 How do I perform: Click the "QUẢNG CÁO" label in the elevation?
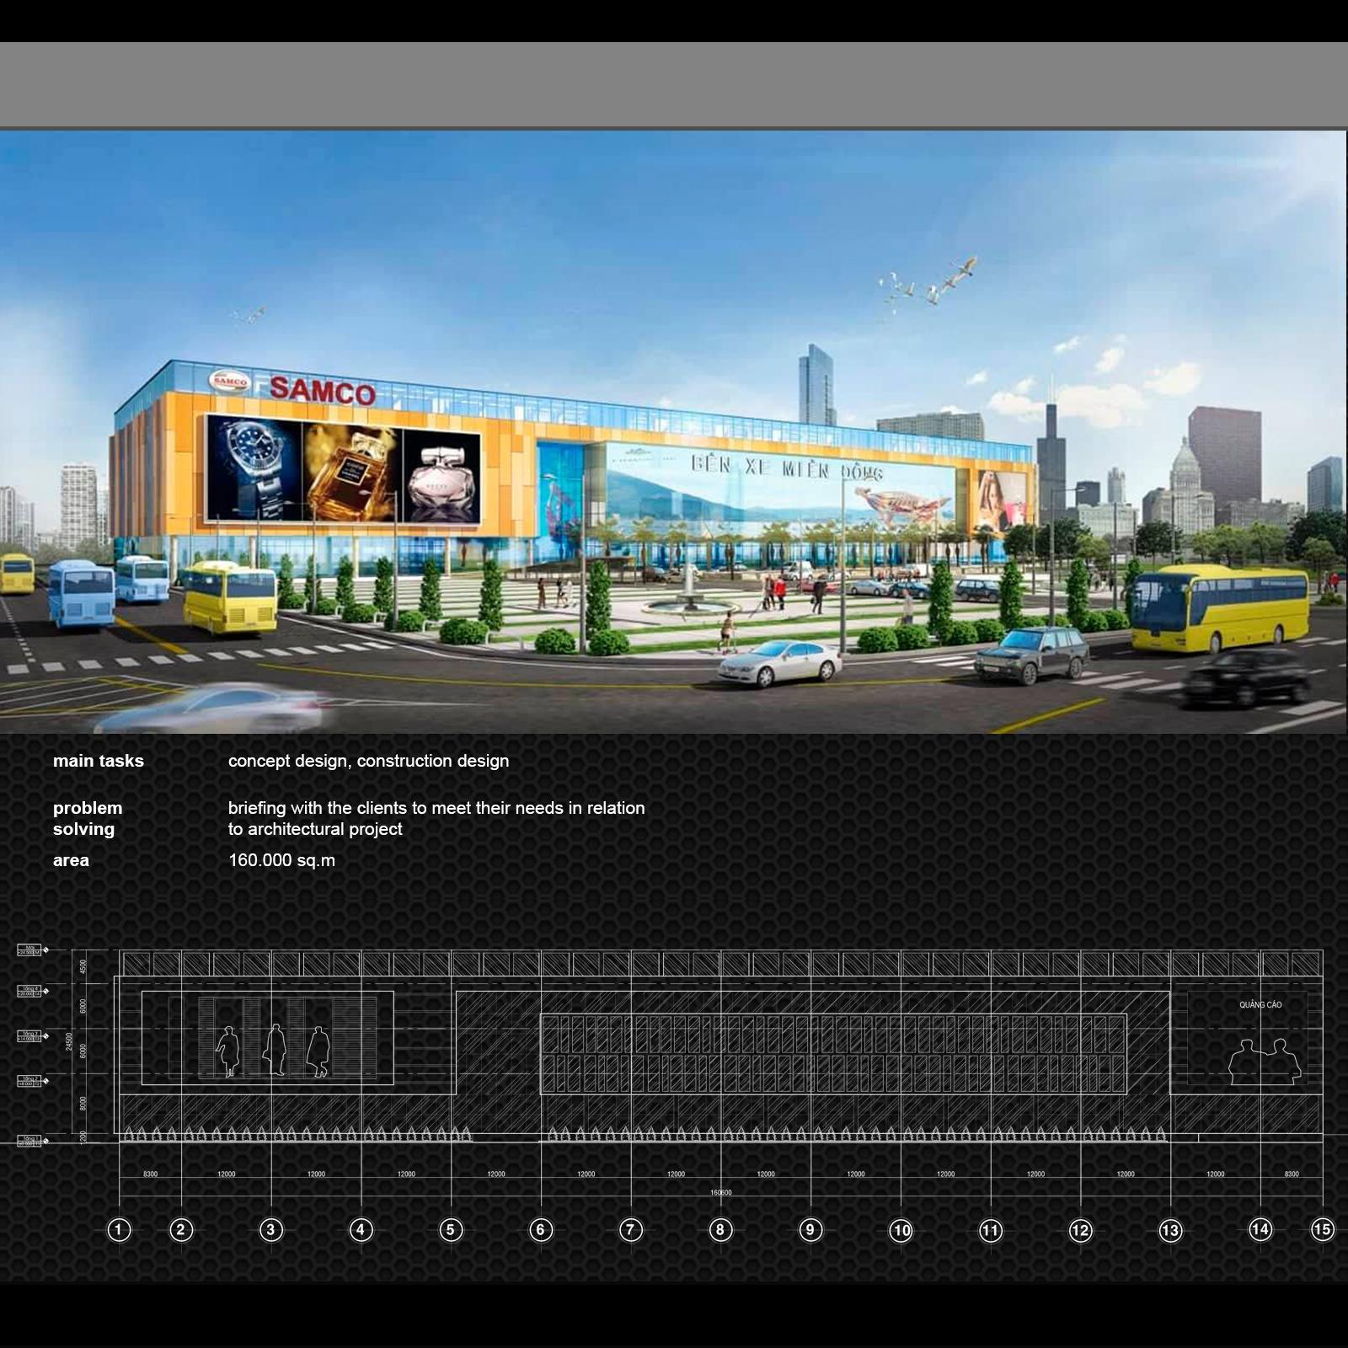pos(1260,1005)
